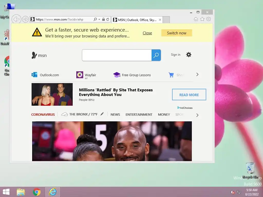This screenshot has width=263, height=197.
Task: Select the Recycle Bin desktop icon
Action: pos(250,171)
